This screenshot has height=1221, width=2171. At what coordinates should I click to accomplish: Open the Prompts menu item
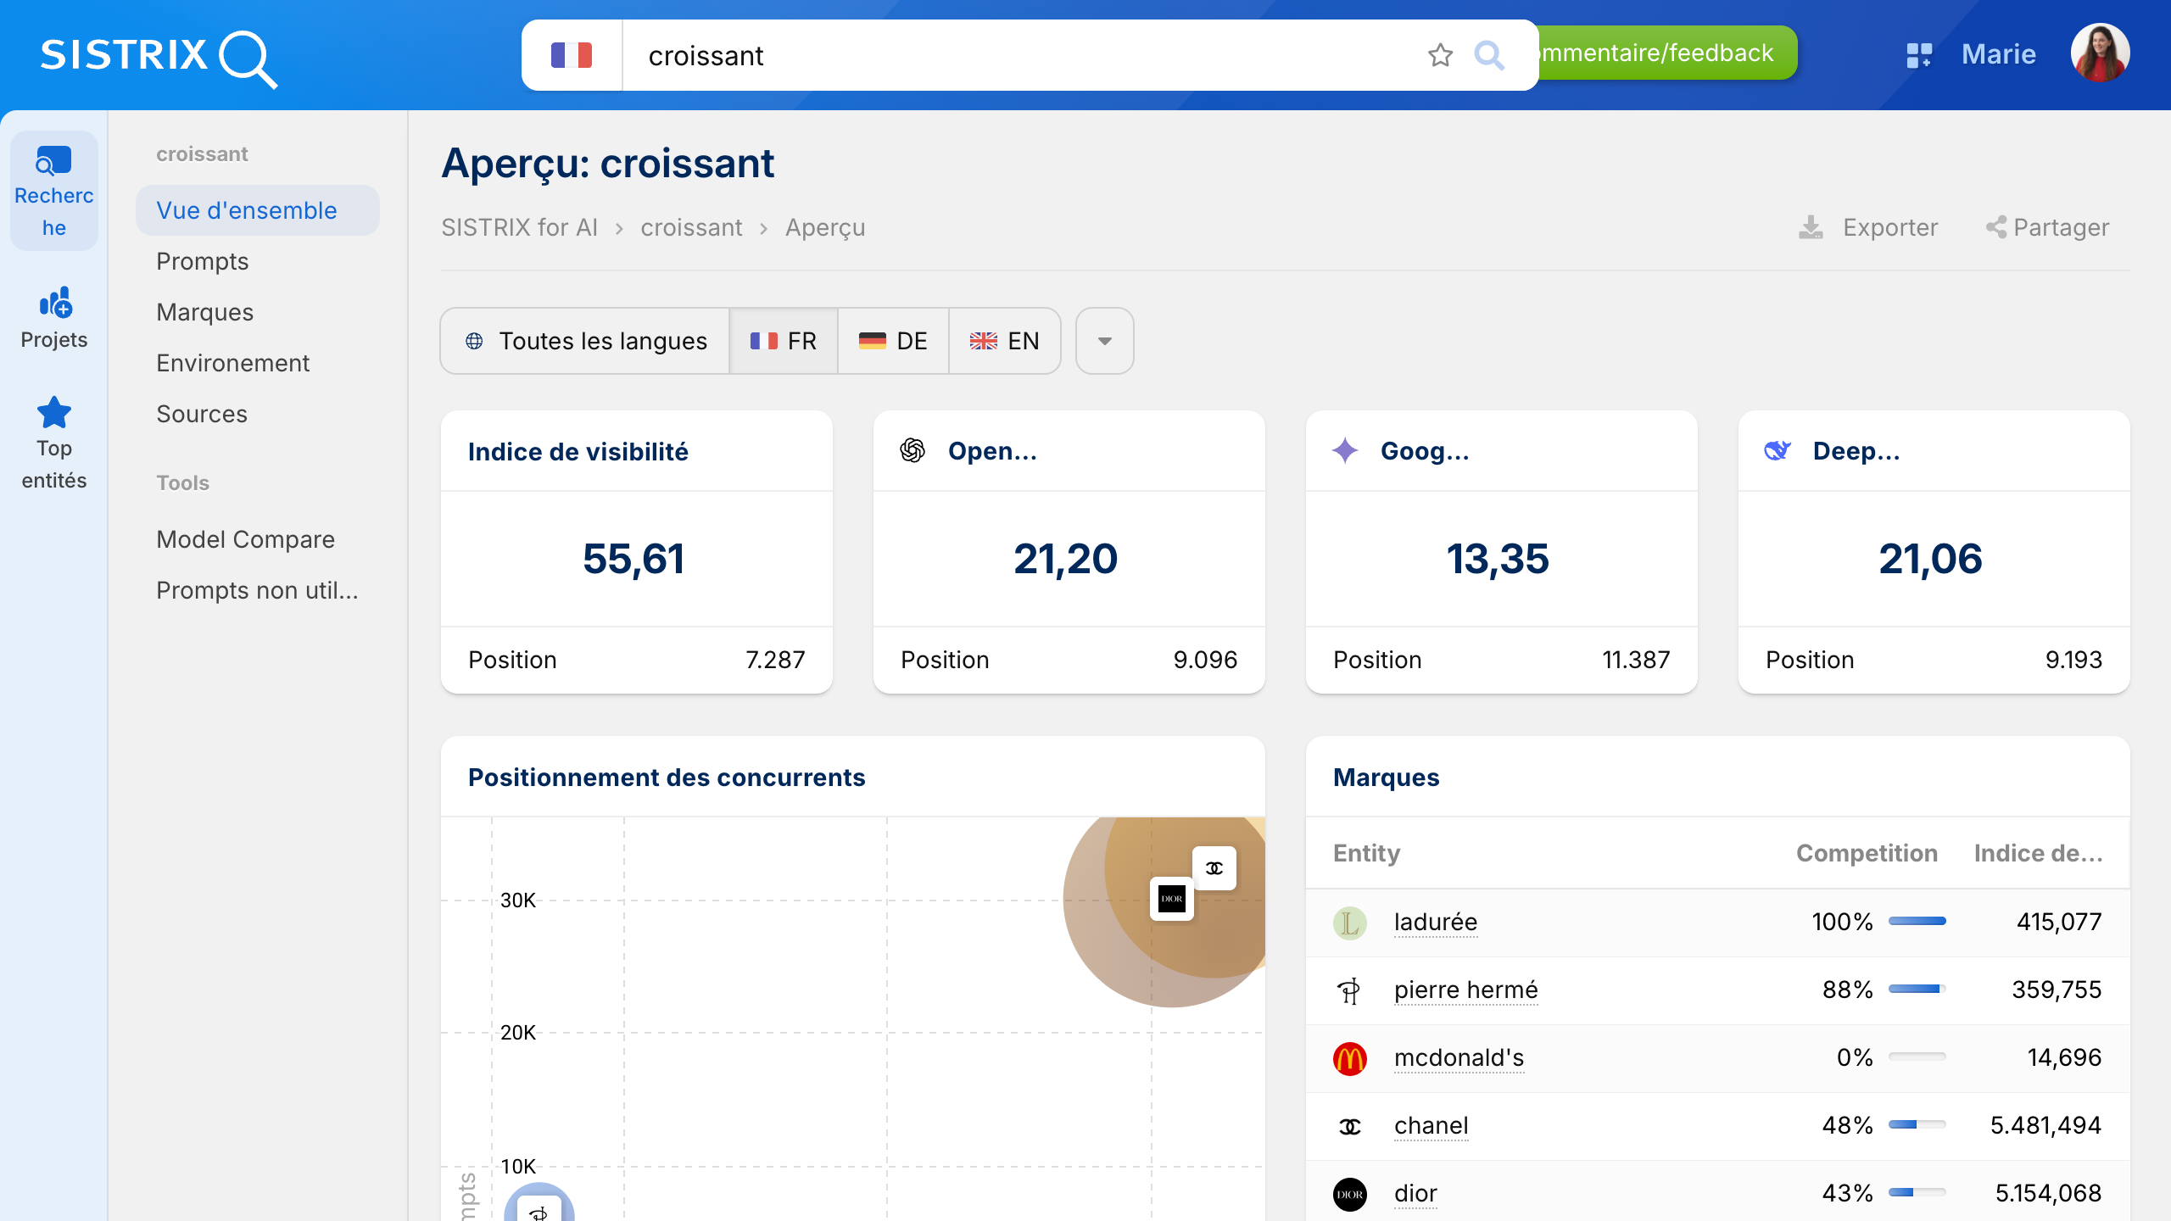202,261
